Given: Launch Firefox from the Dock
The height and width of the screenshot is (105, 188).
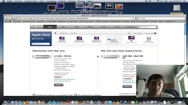Looking at the screenshot, I should coord(28,102).
